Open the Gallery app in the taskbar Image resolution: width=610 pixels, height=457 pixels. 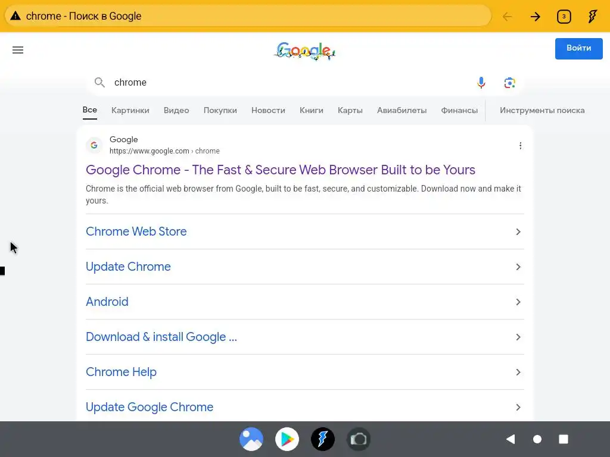coord(251,439)
